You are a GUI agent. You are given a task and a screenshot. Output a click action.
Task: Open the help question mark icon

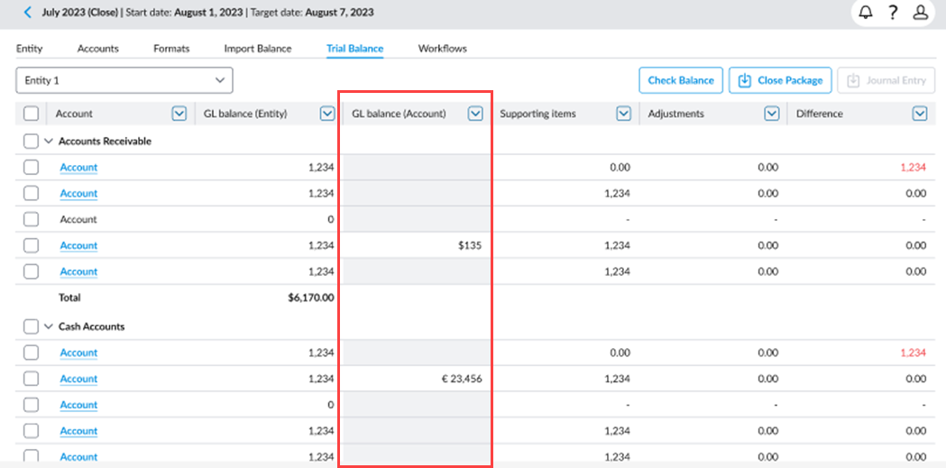pyautogui.click(x=893, y=13)
